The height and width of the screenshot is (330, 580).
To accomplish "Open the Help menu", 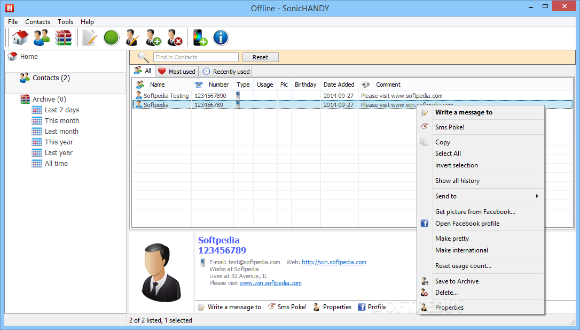I will click(x=87, y=22).
